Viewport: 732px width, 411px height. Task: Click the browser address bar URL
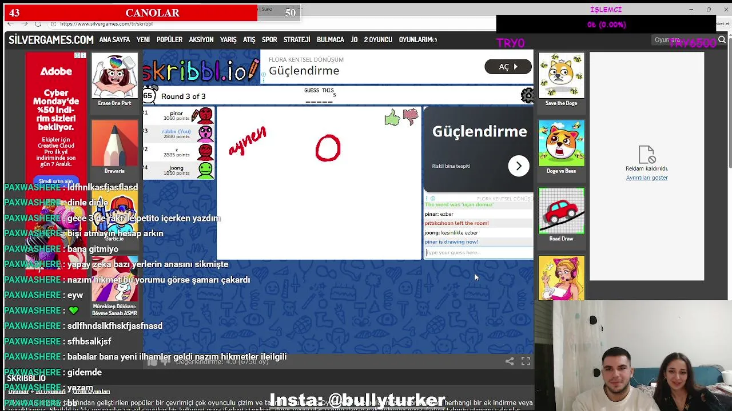click(106, 24)
